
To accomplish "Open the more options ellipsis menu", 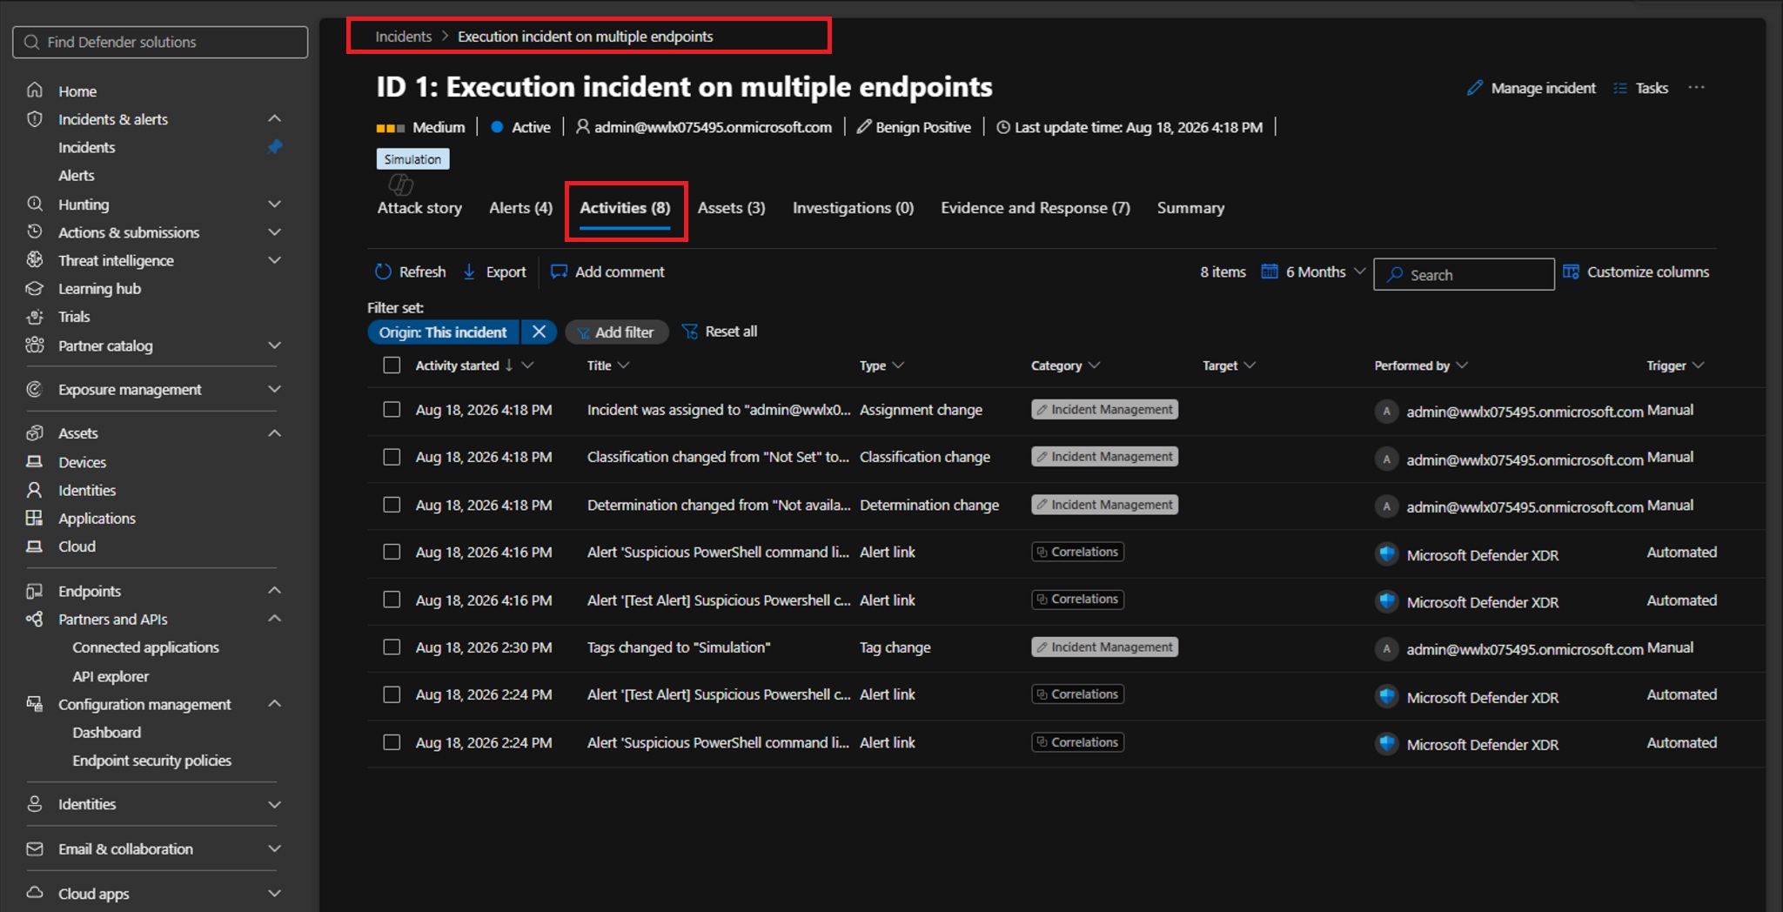I will click(x=1697, y=88).
